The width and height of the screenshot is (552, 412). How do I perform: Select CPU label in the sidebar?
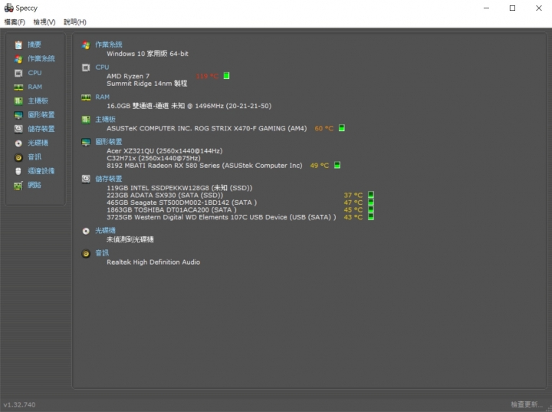pyautogui.click(x=34, y=73)
